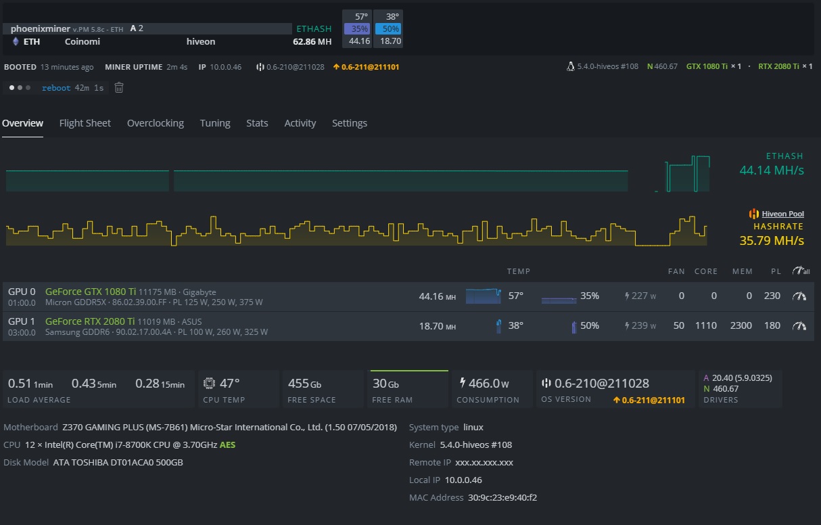Click the lightning icon in CONSUMPTION card
The height and width of the screenshot is (525, 821).
[x=462, y=383]
